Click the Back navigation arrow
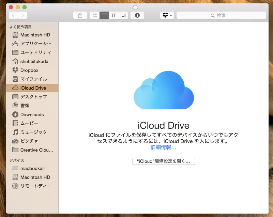The width and height of the screenshot is (273, 217). [x=13, y=15]
